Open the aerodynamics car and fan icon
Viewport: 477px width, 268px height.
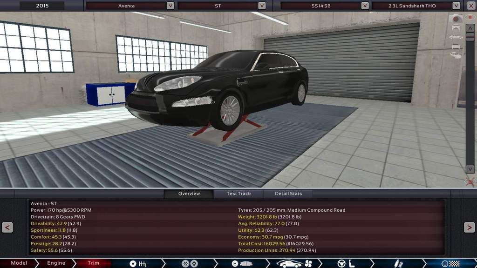point(294,263)
